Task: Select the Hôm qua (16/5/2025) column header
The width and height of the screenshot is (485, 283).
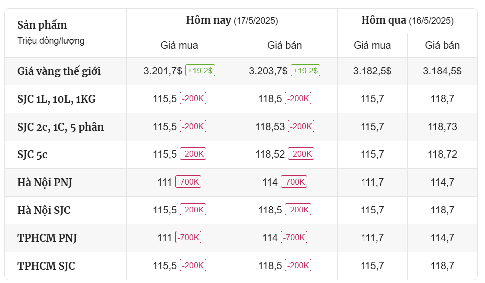Action: tap(407, 21)
